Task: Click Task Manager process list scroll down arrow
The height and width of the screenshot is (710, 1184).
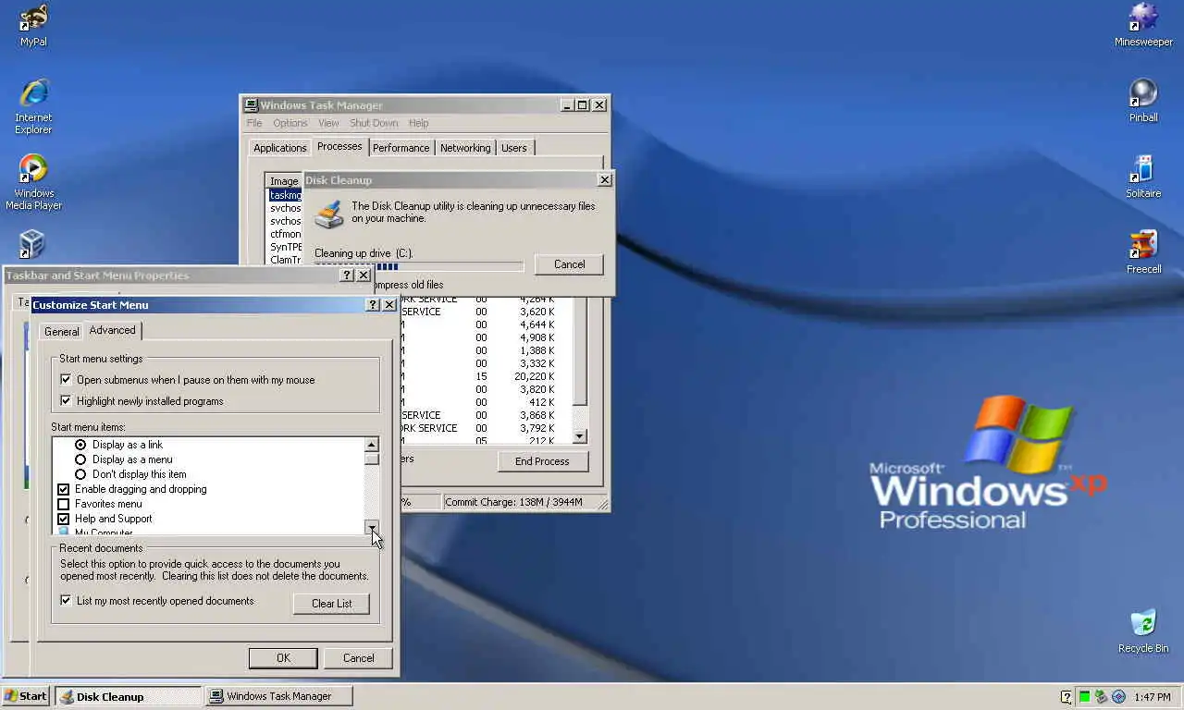Action: coord(580,436)
